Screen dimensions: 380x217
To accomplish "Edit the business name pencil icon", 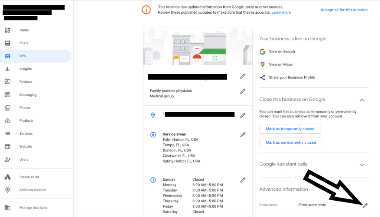I will tap(243, 76).
